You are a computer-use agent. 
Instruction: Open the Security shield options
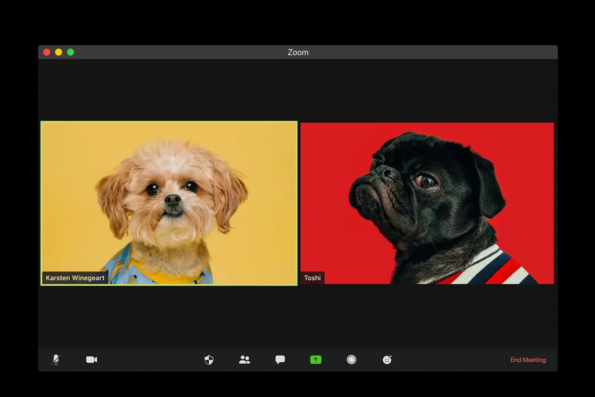(x=209, y=360)
